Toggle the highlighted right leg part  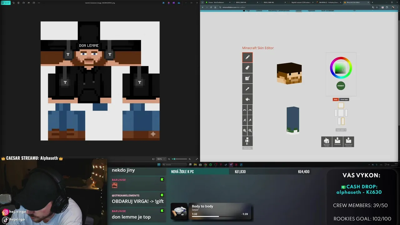tap(343, 121)
